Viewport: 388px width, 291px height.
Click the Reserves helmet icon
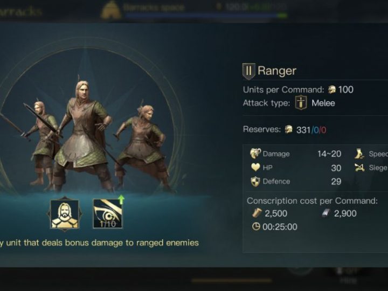click(x=288, y=129)
